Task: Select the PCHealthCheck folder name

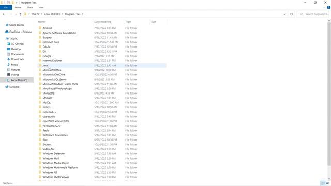Action: pos(51,126)
